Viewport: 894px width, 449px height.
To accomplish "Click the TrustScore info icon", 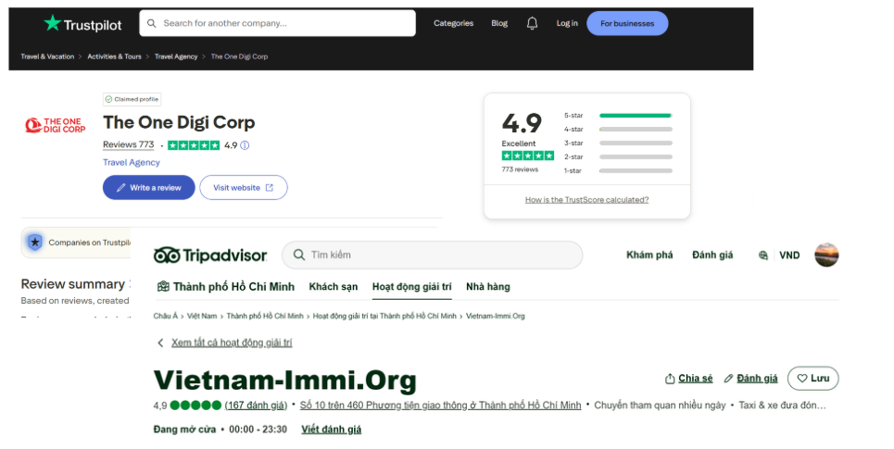I will 245,145.
